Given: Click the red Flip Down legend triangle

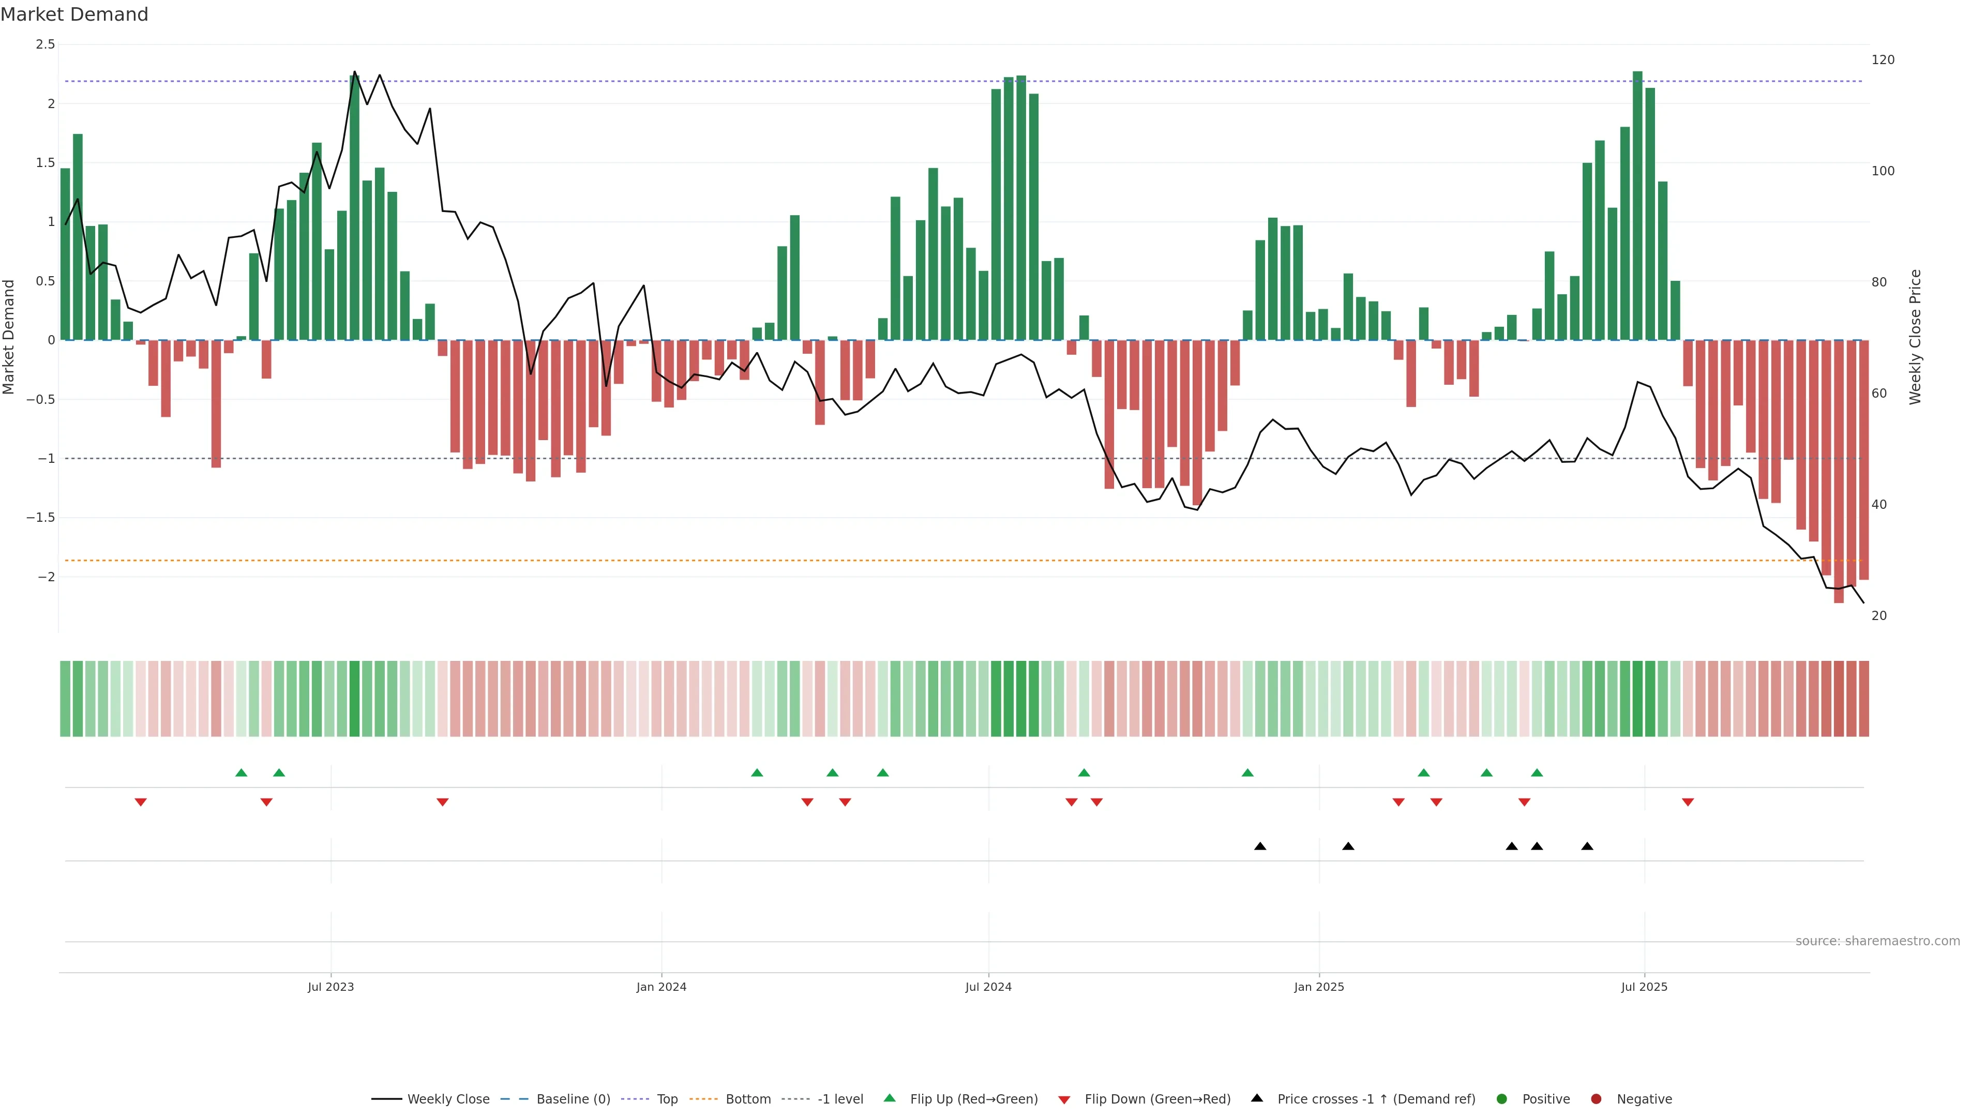Looking at the screenshot, I should click(x=1064, y=1100).
